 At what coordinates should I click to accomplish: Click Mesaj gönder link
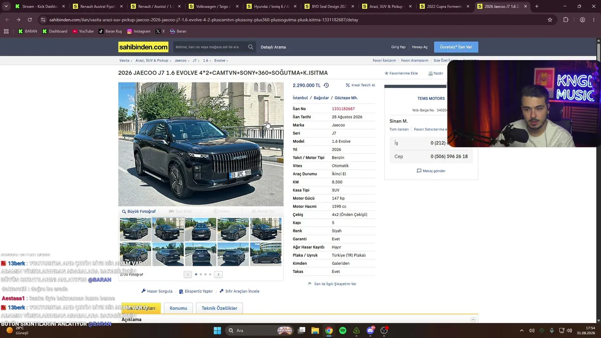tap(431, 171)
